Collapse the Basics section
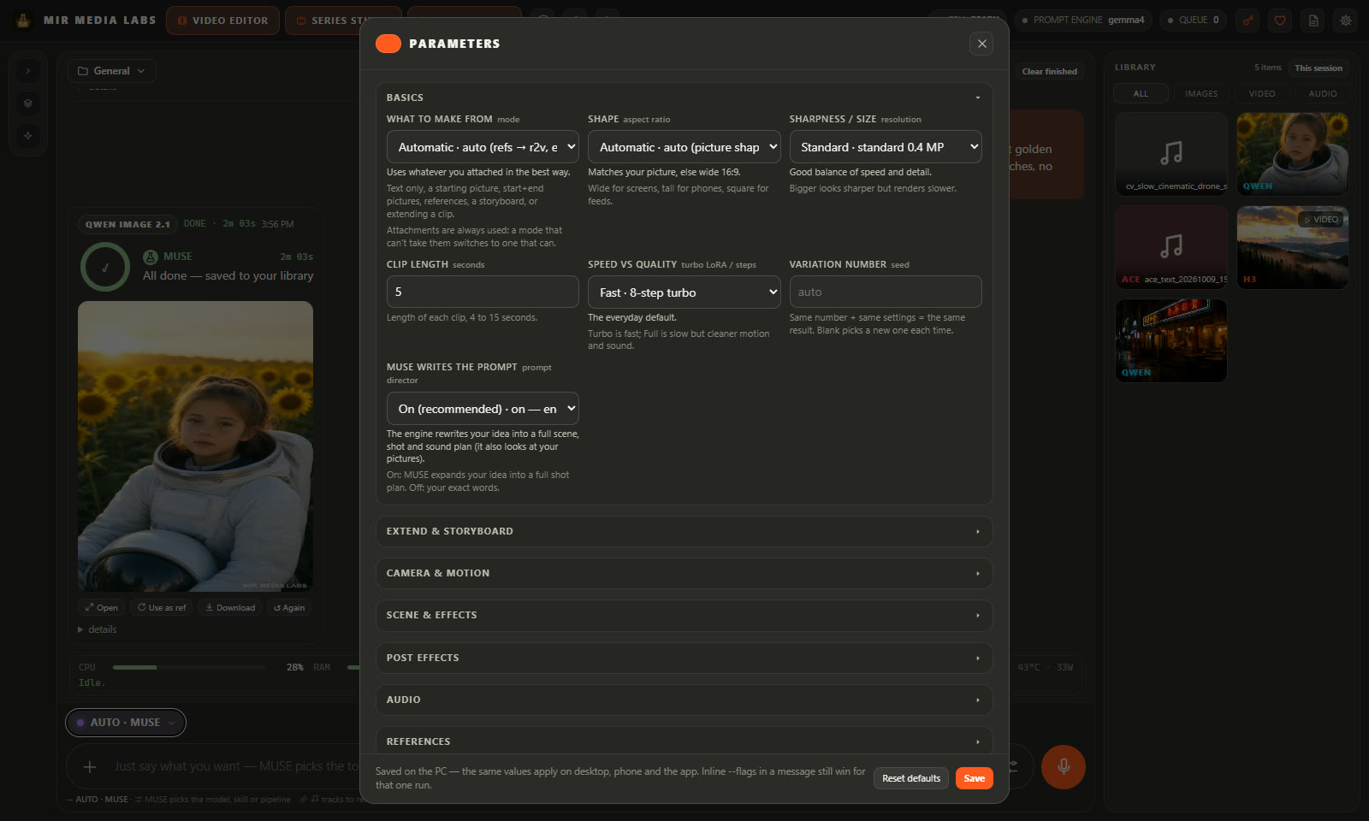The height and width of the screenshot is (821, 1369). pyautogui.click(x=684, y=97)
